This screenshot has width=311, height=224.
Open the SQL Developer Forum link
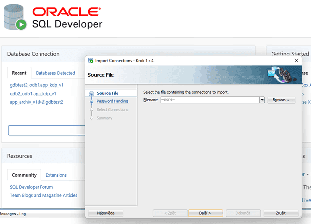(x=32, y=187)
